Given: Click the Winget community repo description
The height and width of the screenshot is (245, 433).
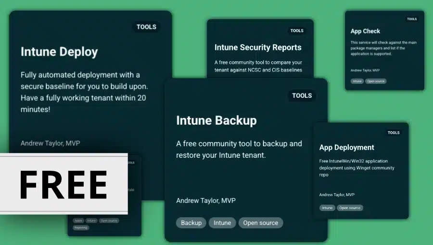Looking at the screenshot, I should click(x=357, y=168).
